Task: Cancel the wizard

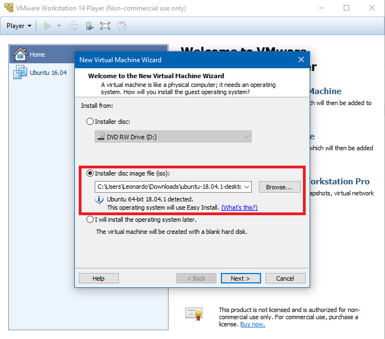Action: [x=285, y=278]
